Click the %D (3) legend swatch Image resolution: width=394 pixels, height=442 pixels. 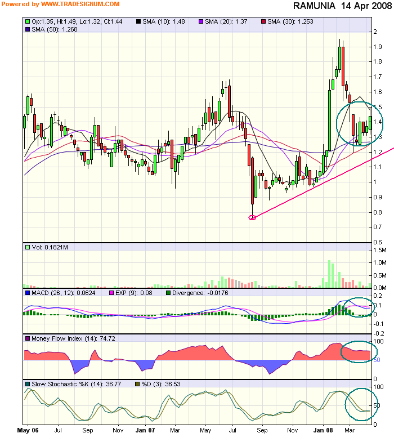tap(138, 384)
